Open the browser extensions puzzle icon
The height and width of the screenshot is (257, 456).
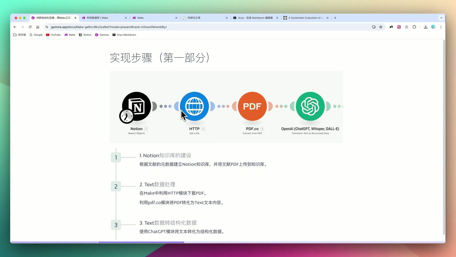(x=414, y=27)
